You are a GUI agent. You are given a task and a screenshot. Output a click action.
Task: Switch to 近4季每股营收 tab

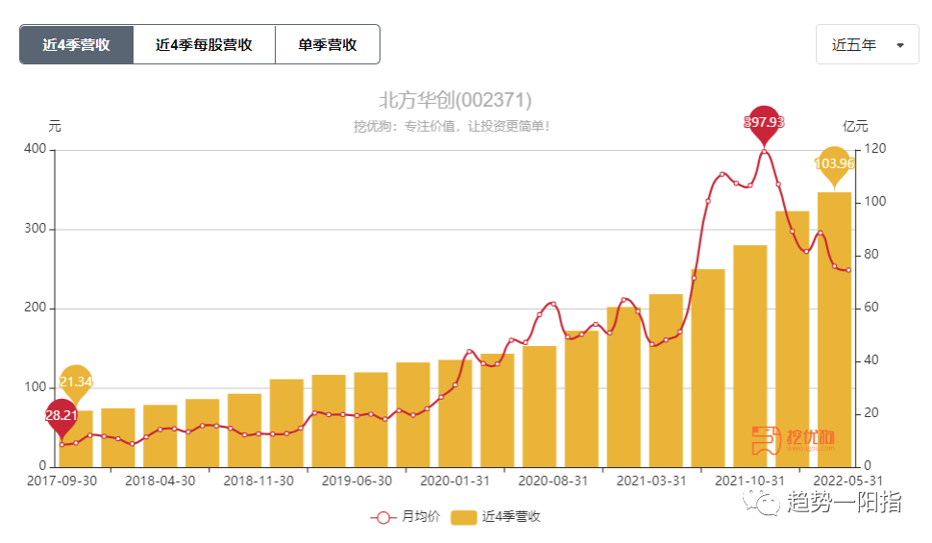(x=204, y=44)
